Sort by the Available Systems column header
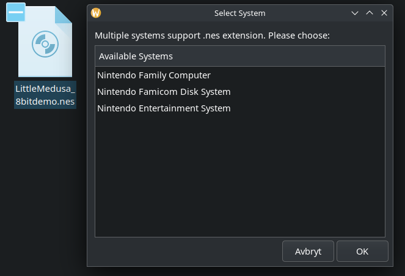This screenshot has width=405, height=276. (x=136, y=56)
